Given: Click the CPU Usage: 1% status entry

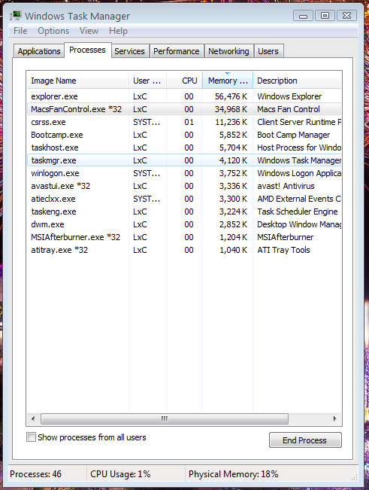Looking at the screenshot, I should 120,474.
